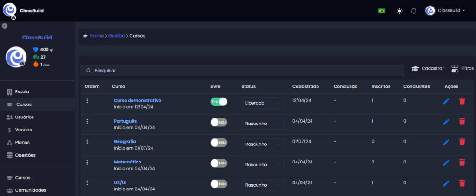The height and width of the screenshot is (196, 476).
Task: Enable Livre toggle for UX/UI
Action: pyautogui.click(x=219, y=184)
